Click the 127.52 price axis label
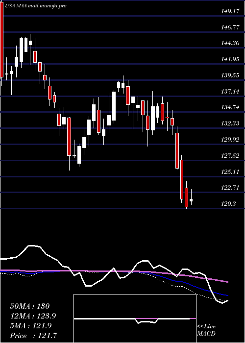This screenshot has height=343, width=245. (230, 156)
